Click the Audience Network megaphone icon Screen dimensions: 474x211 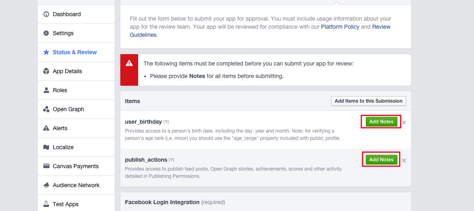[x=46, y=185]
